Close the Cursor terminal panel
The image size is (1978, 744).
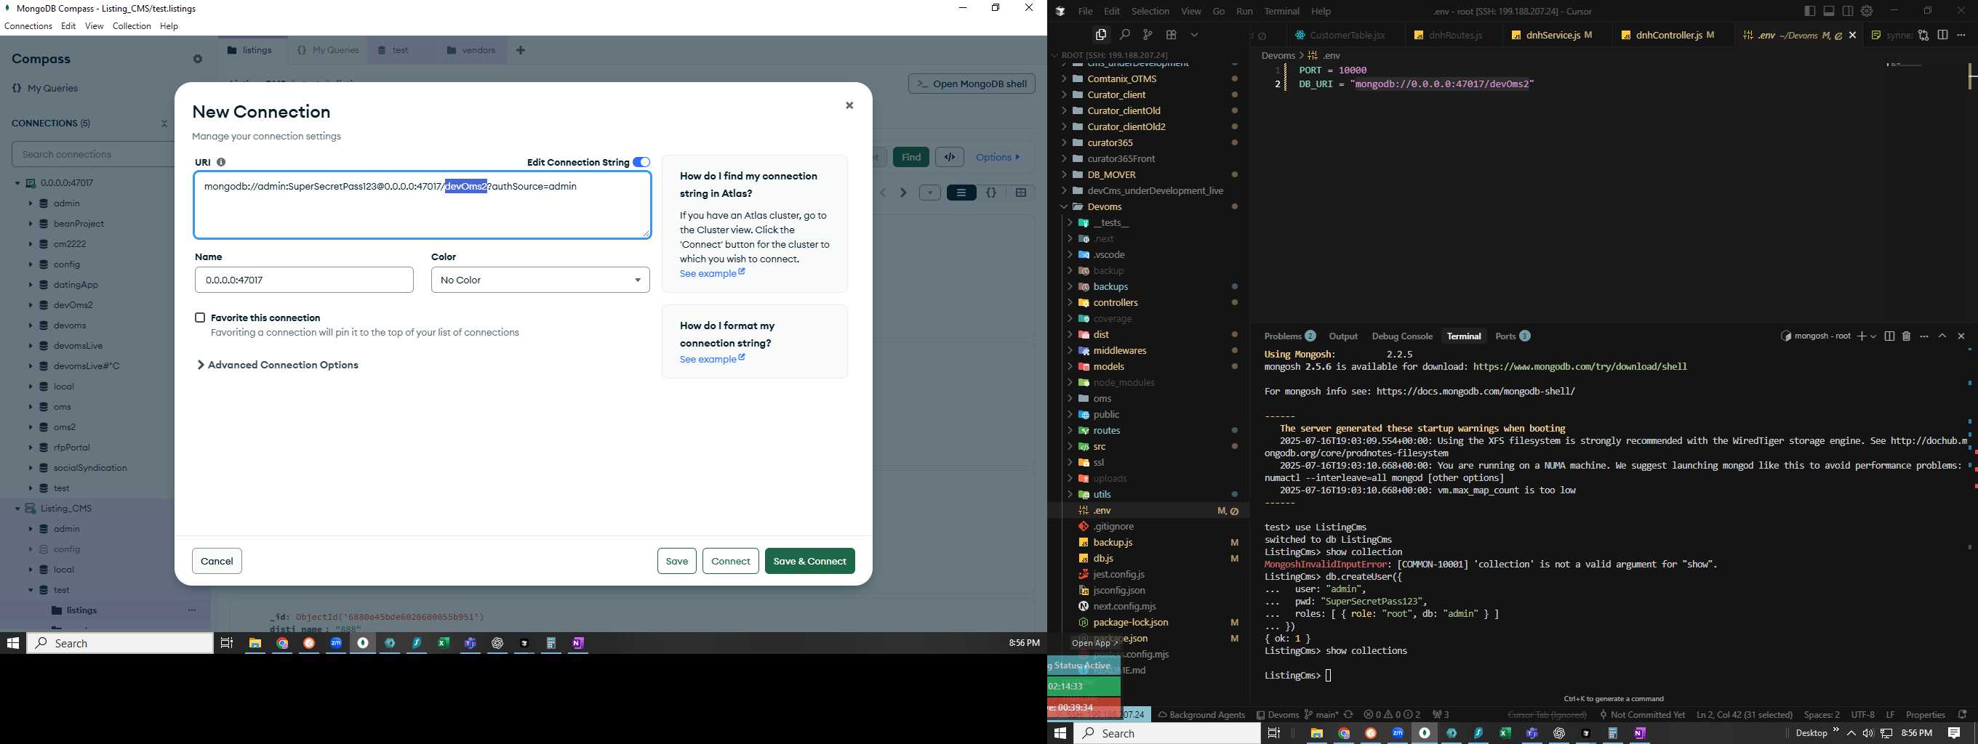pyautogui.click(x=1961, y=336)
